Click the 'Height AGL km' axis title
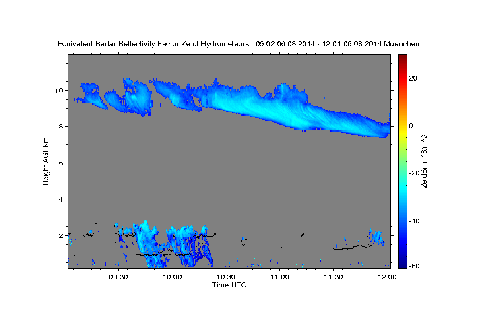Viewport: 483px width, 322px height. tap(46, 161)
